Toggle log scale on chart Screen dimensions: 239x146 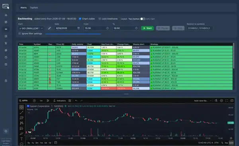tap(226, 143)
